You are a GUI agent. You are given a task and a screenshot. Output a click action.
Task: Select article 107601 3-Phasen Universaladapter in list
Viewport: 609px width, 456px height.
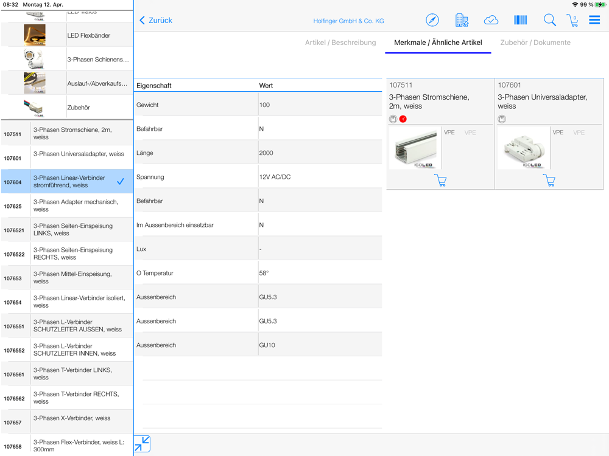click(x=67, y=157)
